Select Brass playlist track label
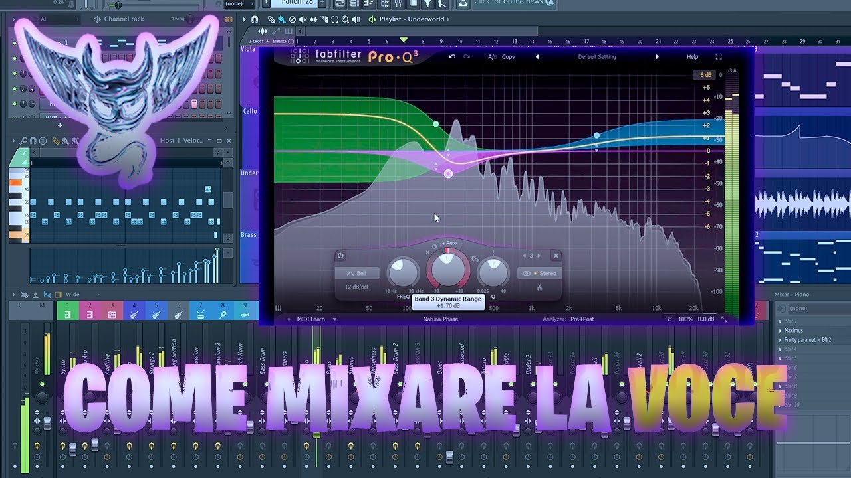The width and height of the screenshot is (851, 478). tap(249, 235)
